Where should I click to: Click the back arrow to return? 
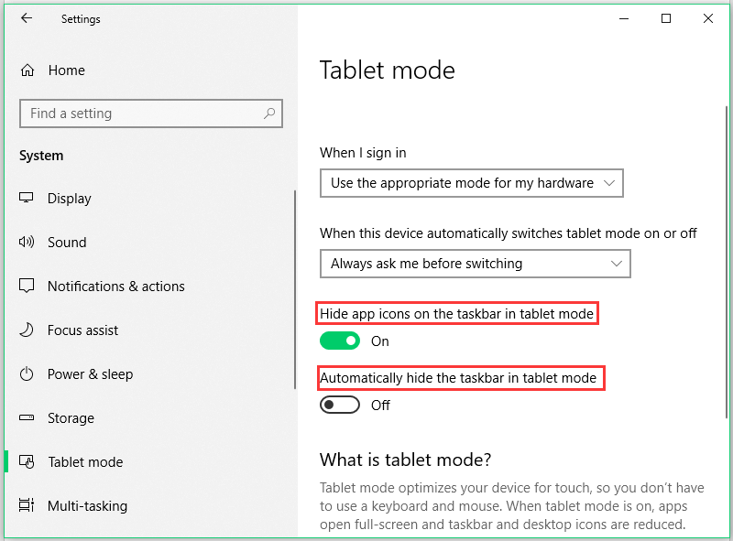click(x=27, y=18)
